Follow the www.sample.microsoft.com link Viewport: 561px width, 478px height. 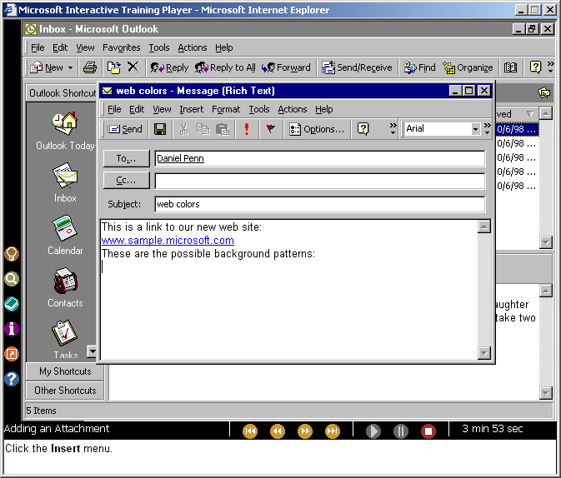[x=168, y=241]
